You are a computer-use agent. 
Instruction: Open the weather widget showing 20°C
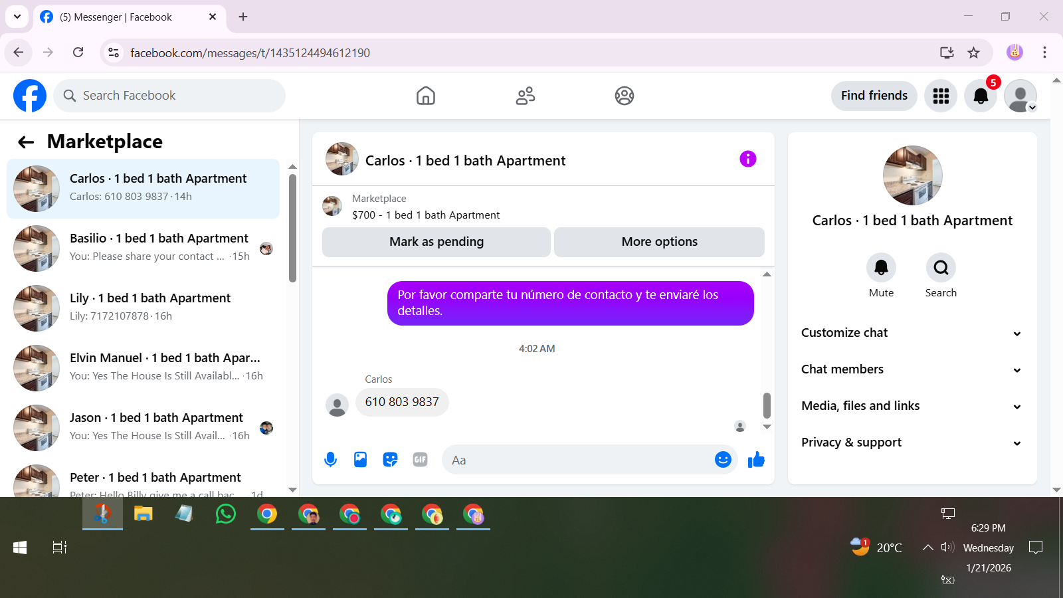click(877, 548)
